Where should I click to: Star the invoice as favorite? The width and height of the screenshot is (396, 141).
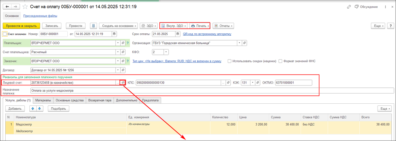(x=25, y=7)
